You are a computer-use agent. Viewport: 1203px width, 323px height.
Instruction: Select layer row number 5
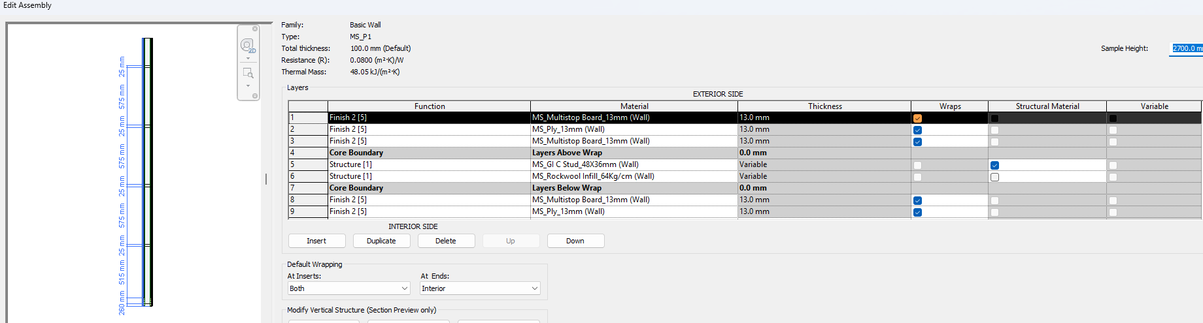pos(308,165)
